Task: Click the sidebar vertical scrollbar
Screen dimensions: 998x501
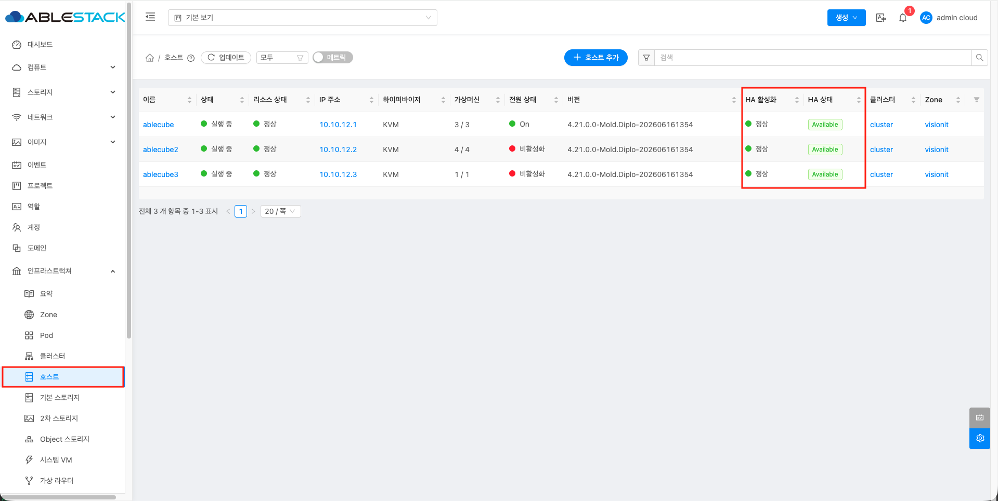Action: [x=128, y=171]
